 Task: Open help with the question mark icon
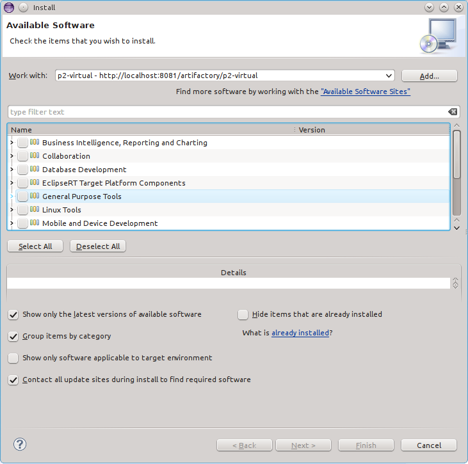point(20,444)
